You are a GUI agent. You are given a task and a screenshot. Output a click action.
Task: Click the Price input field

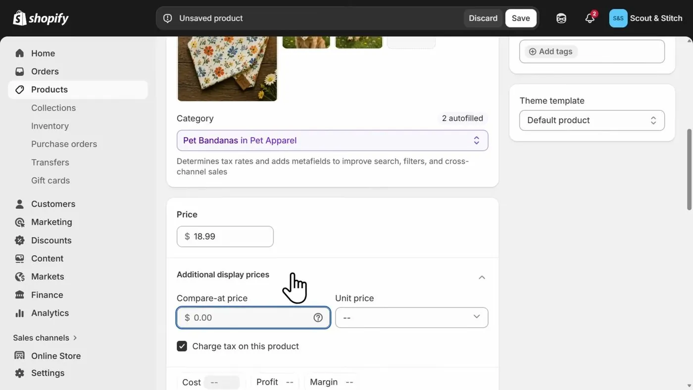pos(225,237)
